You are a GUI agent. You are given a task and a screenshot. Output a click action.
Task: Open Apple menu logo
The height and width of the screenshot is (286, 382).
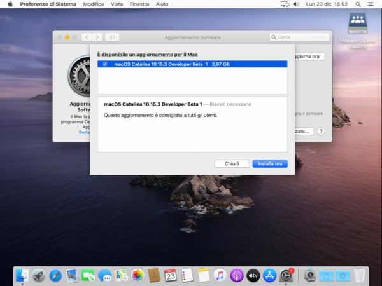[x=10, y=4]
